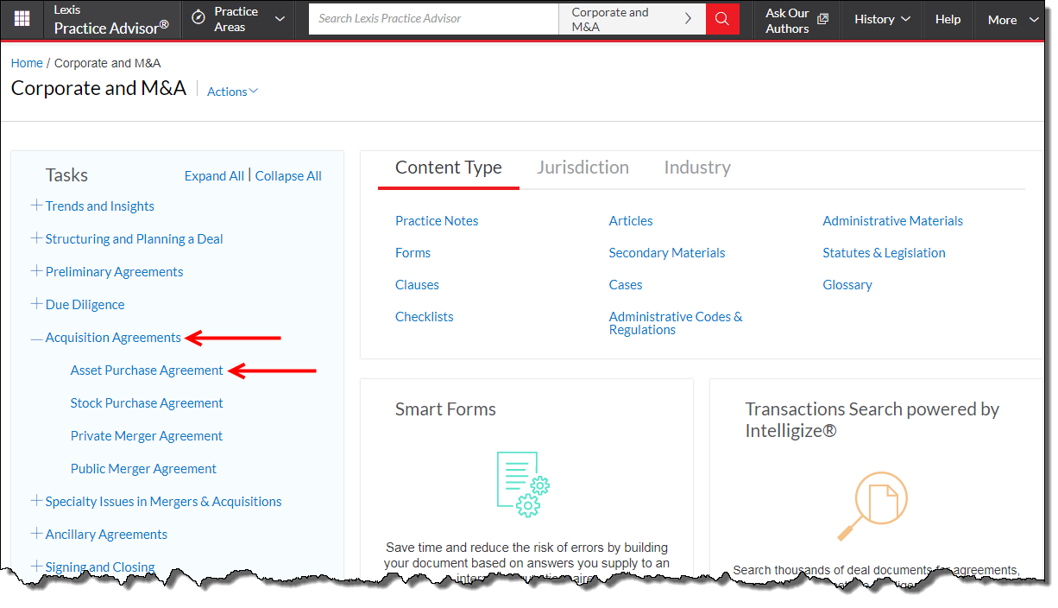Open the Acquisition Agreements link
This screenshot has width=1058, height=608.
click(x=113, y=338)
